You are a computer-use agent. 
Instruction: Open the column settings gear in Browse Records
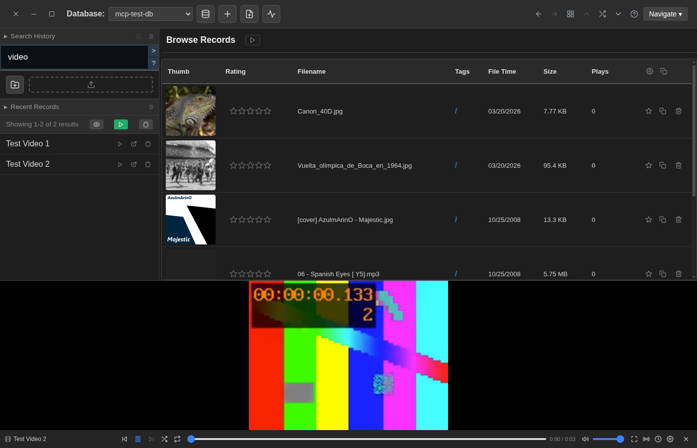click(650, 71)
